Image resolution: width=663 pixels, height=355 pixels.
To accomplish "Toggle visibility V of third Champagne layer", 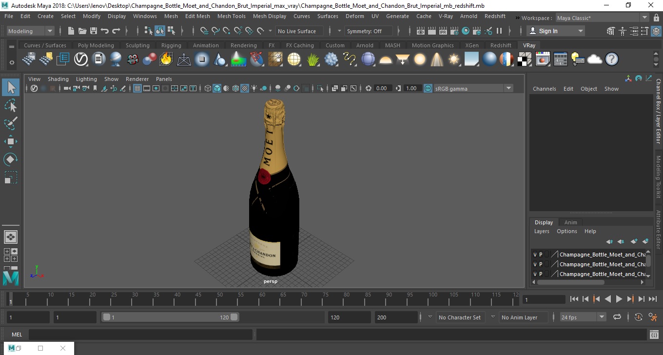I will (535, 274).
